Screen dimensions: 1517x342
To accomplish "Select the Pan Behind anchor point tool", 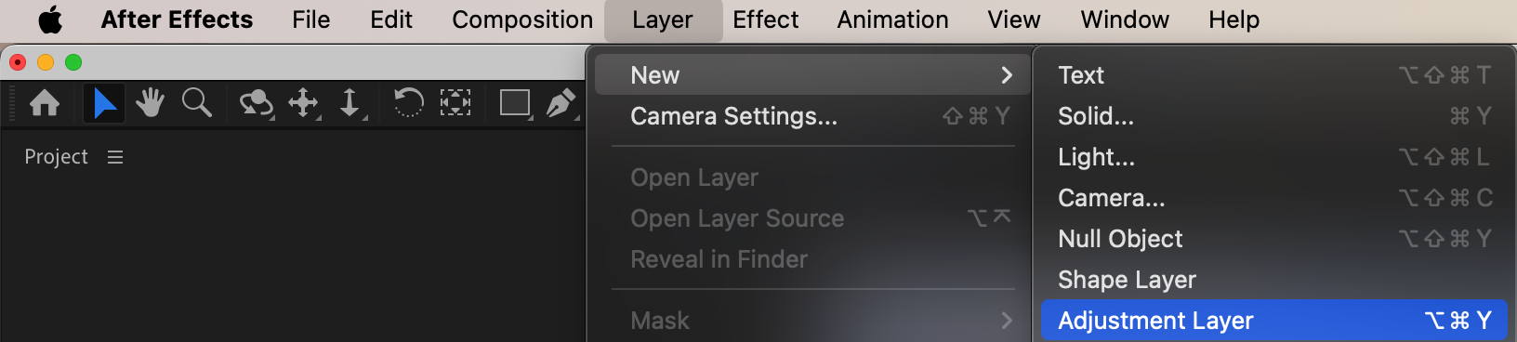I will (455, 102).
